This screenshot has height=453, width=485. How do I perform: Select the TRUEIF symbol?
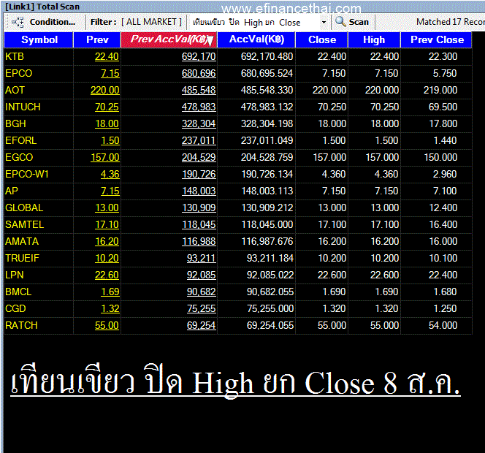click(22, 258)
